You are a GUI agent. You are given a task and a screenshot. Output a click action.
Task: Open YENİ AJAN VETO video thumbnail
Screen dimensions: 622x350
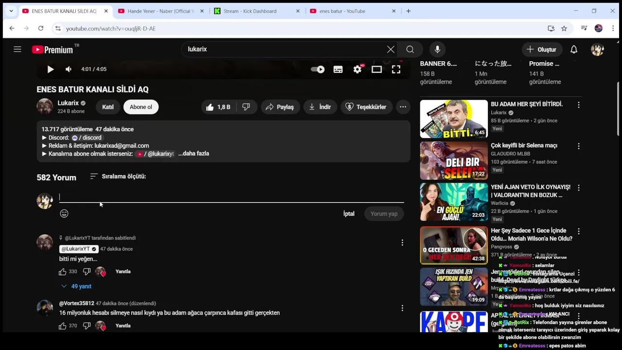[x=454, y=202]
